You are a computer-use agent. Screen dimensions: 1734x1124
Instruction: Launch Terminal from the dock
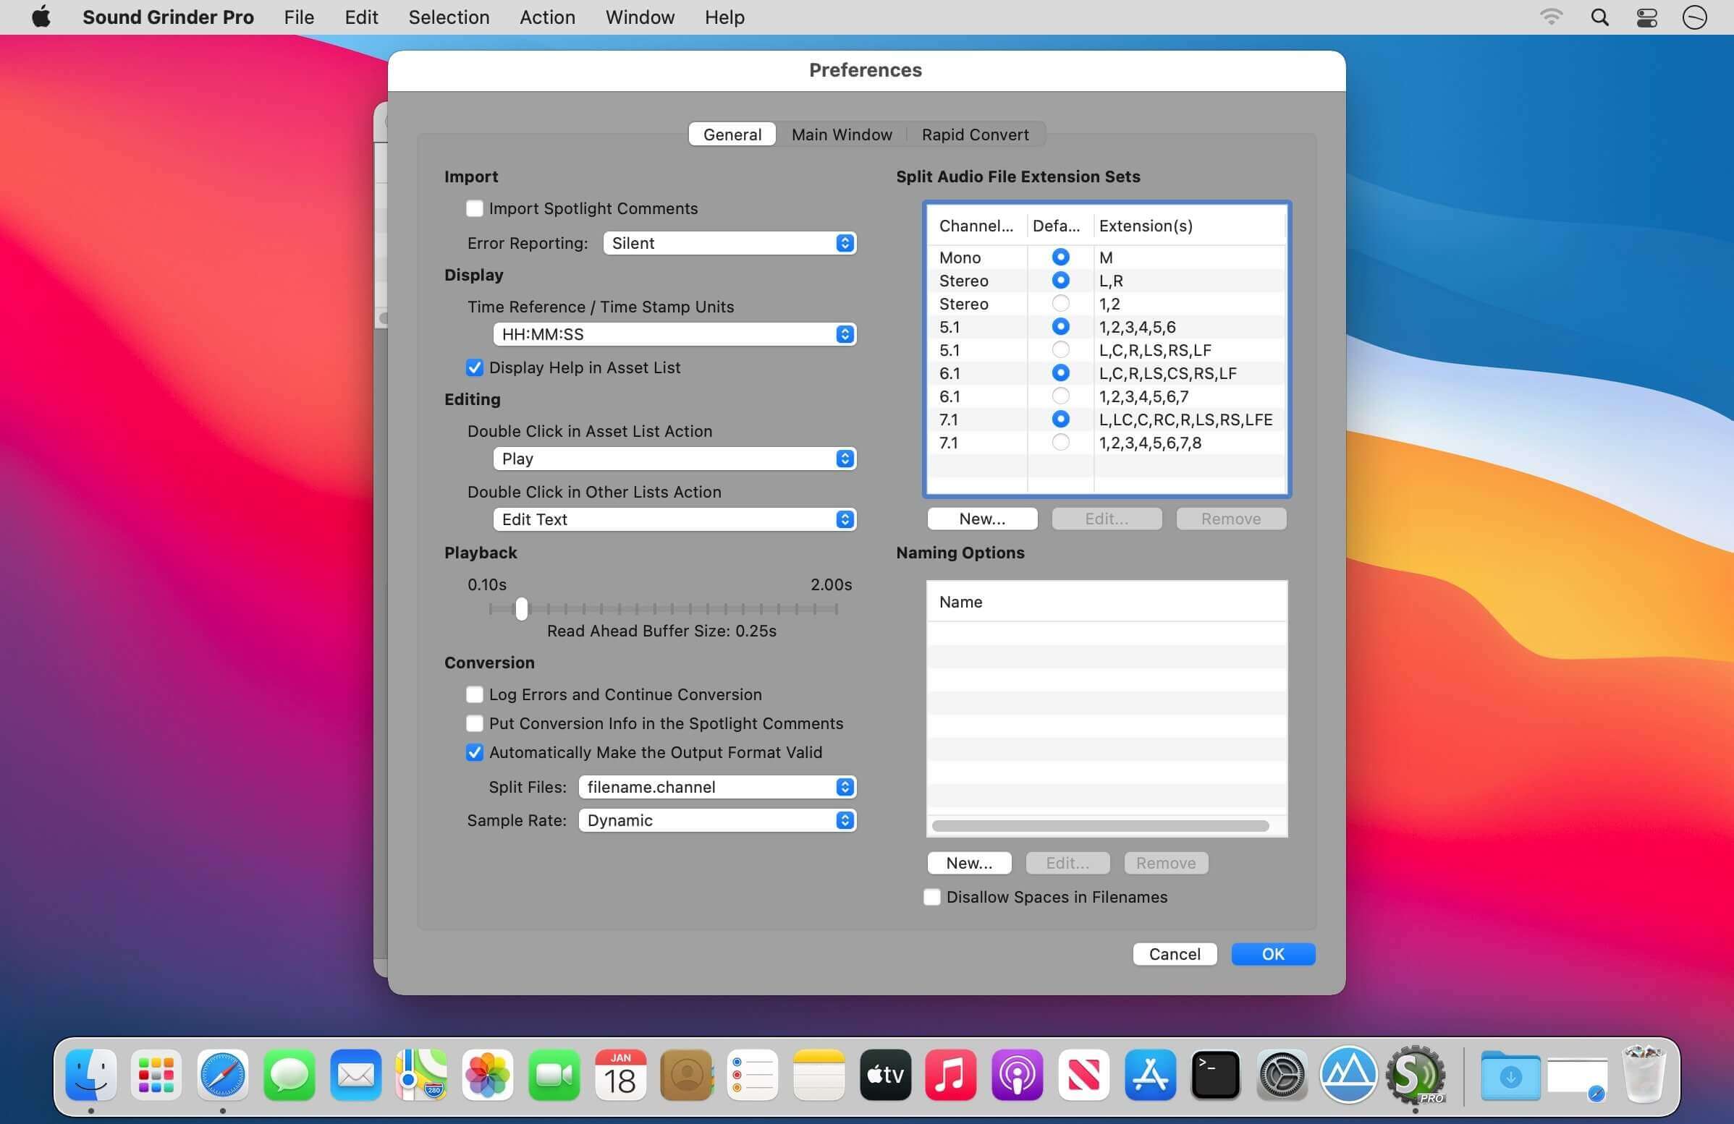pyautogui.click(x=1215, y=1075)
